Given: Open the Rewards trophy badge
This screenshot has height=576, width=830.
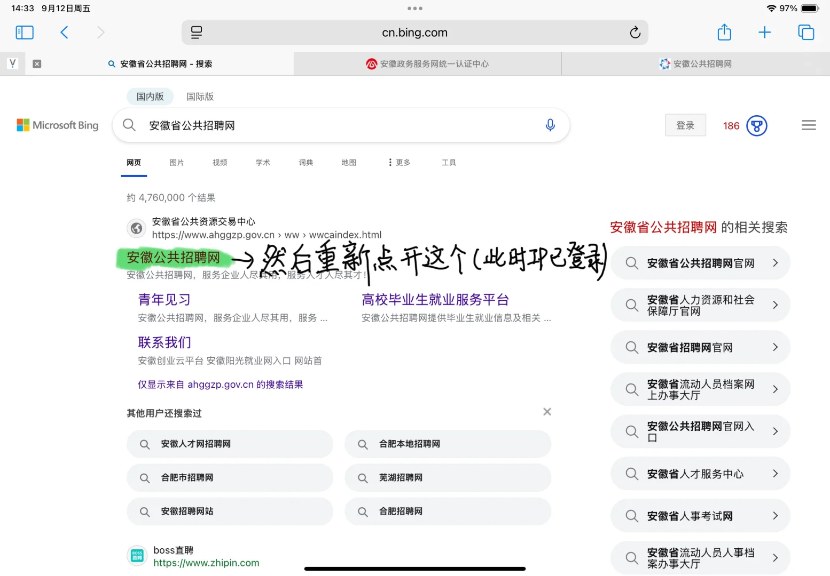Looking at the screenshot, I should pyautogui.click(x=756, y=126).
